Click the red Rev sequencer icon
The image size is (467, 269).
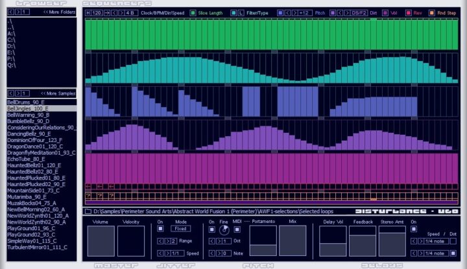click(410, 12)
